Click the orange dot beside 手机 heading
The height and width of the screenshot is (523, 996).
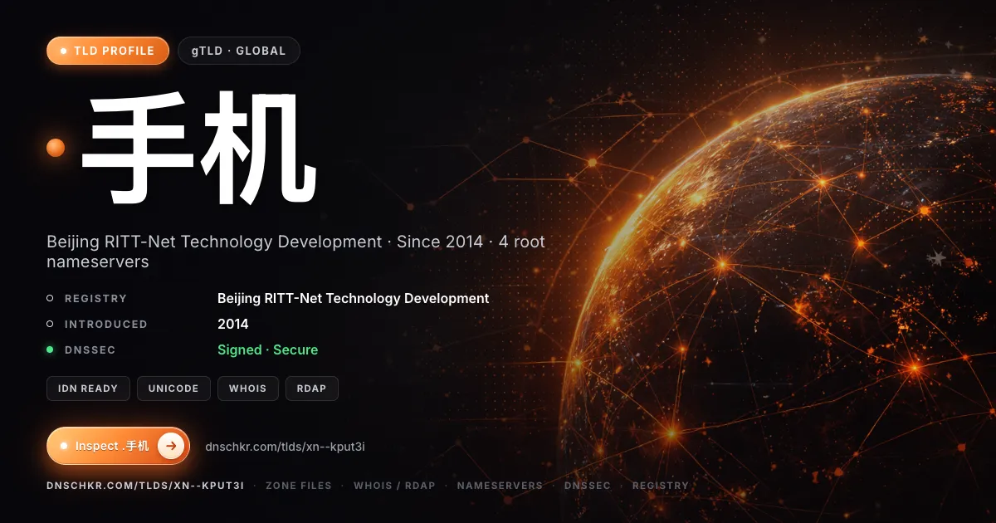[x=56, y=148]
